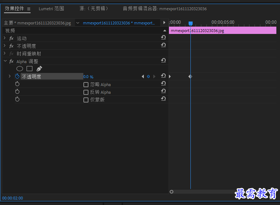Select the 主要 * mmexport1611120323036.jpg master clip
The height and width of the screenshot is (205, 280).
38,23
